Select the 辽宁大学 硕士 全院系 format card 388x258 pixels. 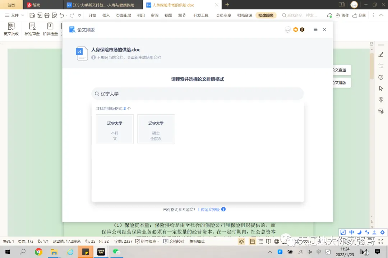click(x=156, y=129)
